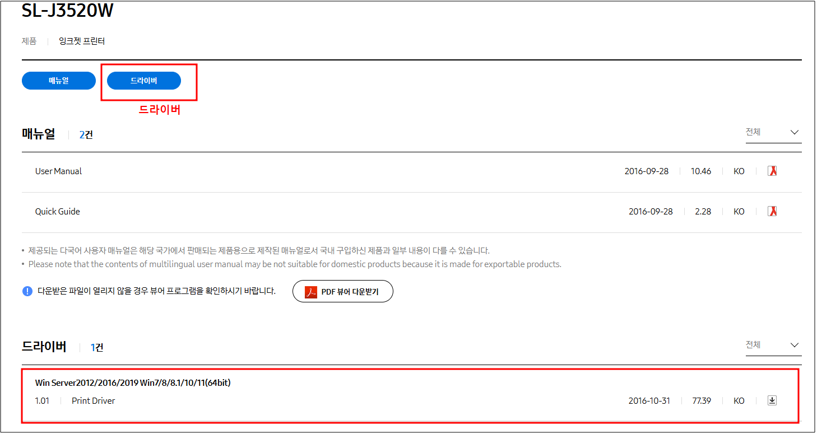Click the Win Server2012/2016/2019 driver title
817x434 pixels.
[133, 383]
